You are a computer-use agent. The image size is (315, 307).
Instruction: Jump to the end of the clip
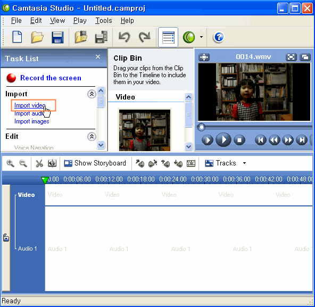point(302,140)
